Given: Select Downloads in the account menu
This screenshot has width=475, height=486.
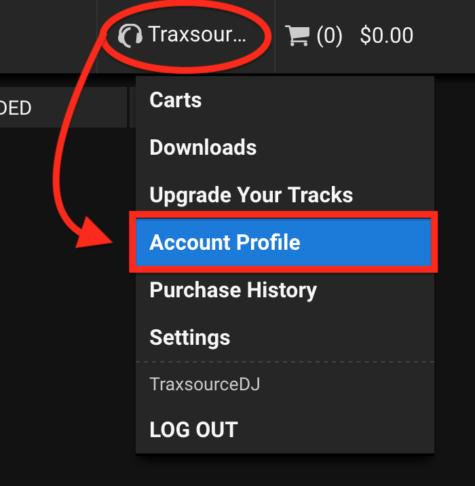Looking at the screenshot, I should point(203,147).
